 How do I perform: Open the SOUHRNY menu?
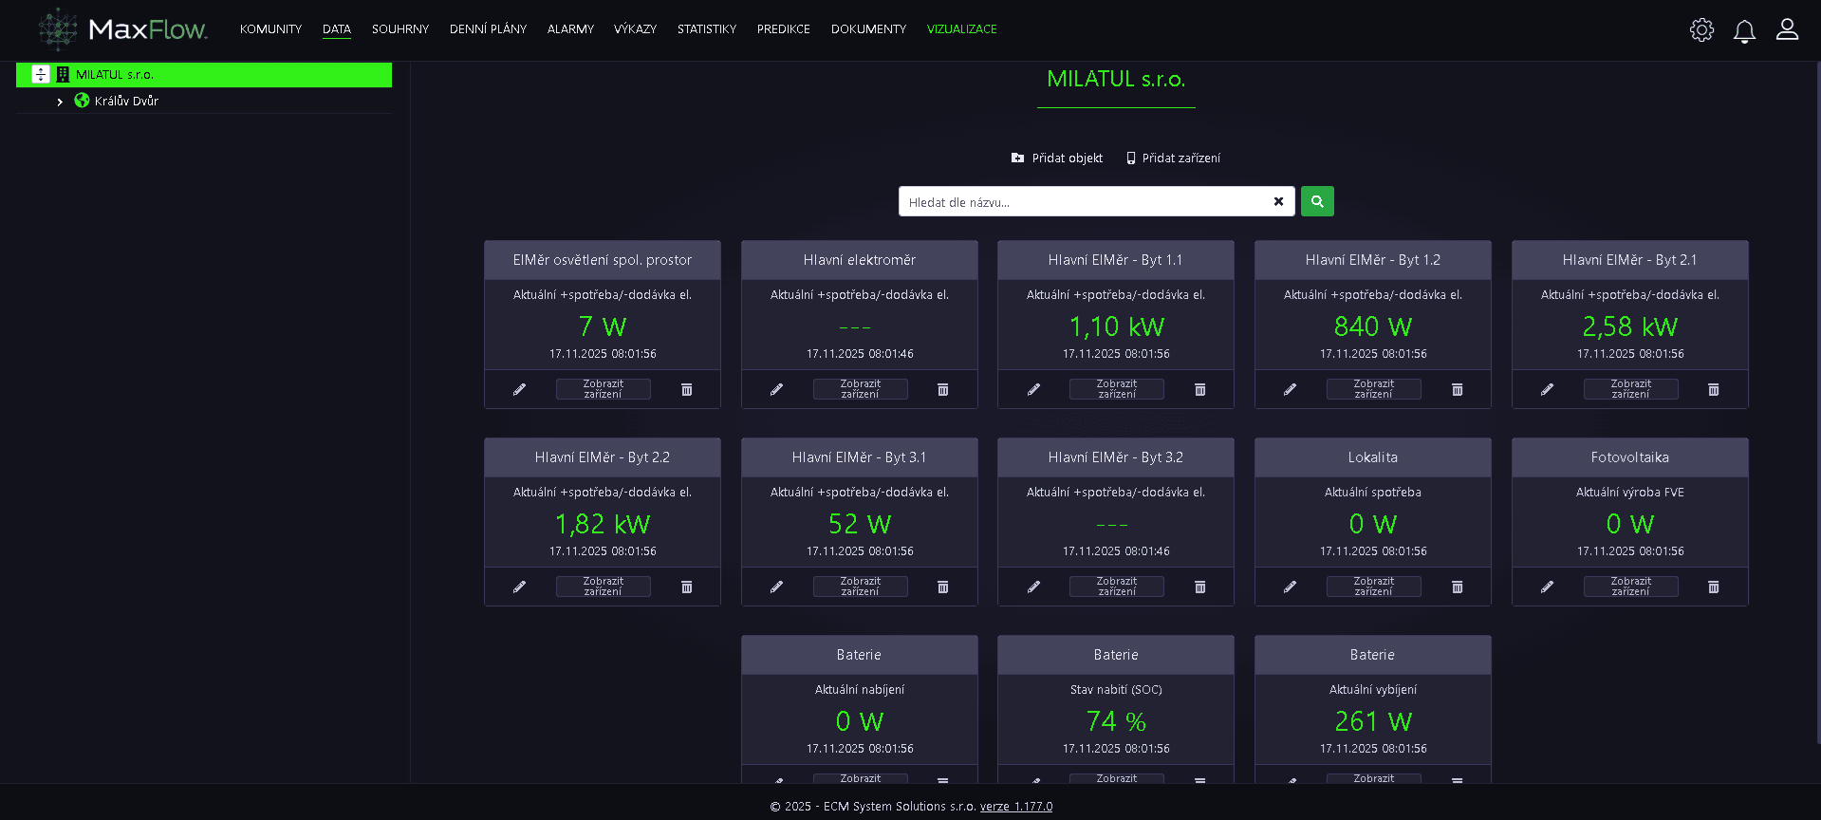pos(400,29)
